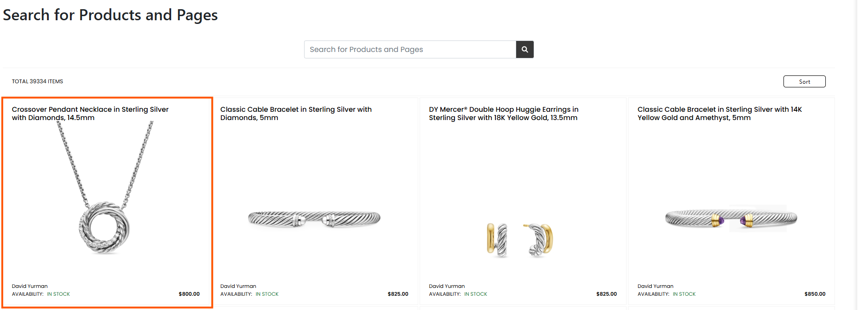Image resolution: width=858 pixels, height=310 pixels.
Task: Open Classic Cable Bracelet with Amethyst title
Action: pos(720,114)
